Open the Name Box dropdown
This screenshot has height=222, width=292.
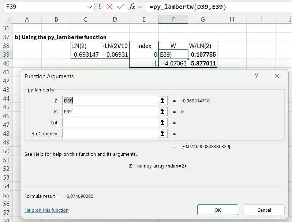click(x=90, y=7)
